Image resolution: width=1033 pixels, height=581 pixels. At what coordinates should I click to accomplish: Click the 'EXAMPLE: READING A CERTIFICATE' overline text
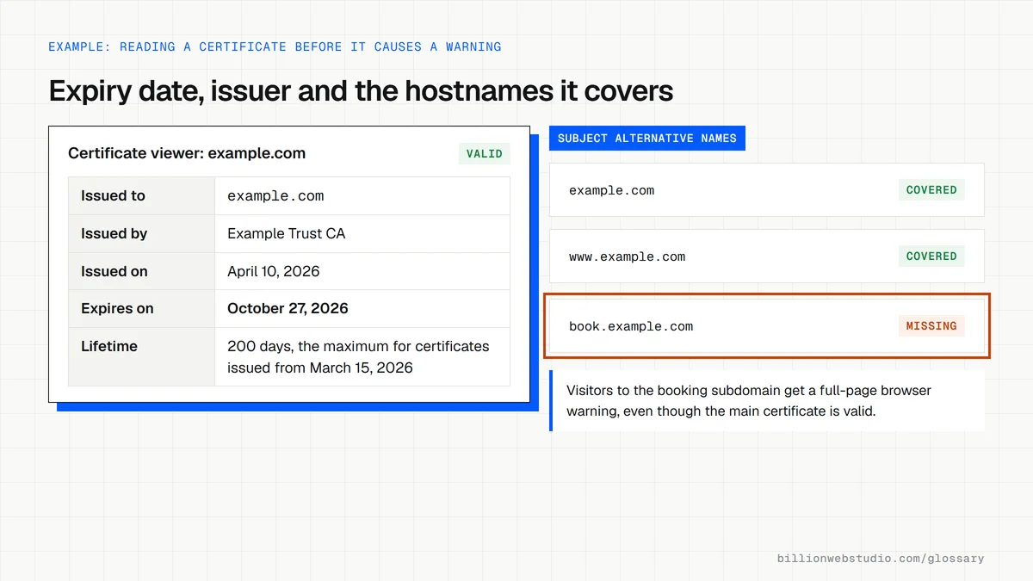pyautogui.click(x=275, y=46)
